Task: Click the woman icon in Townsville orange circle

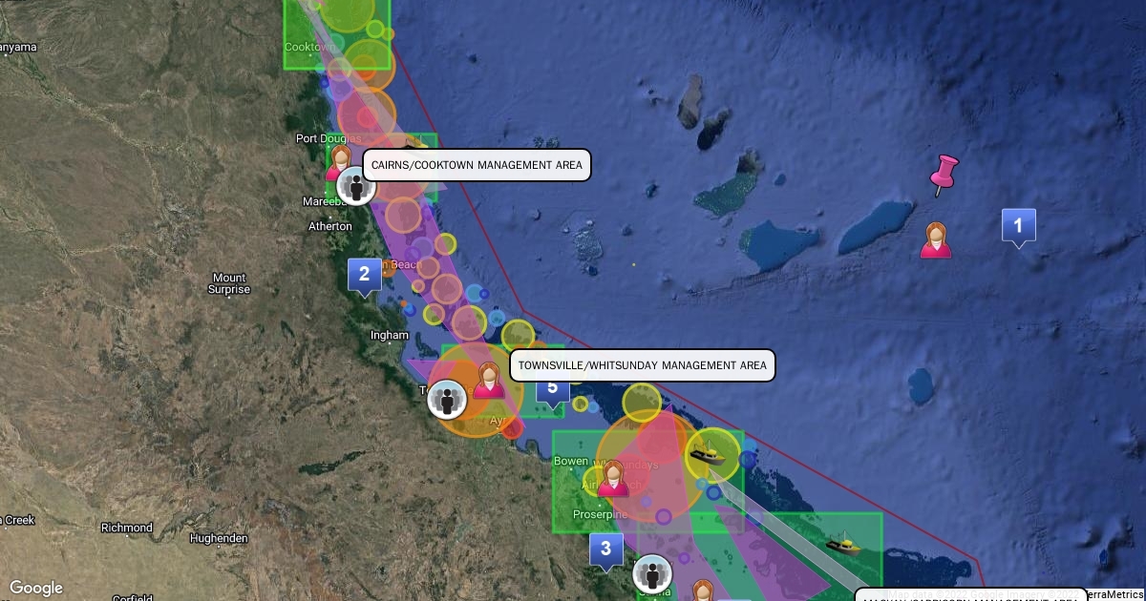Action: (x=488, y=380)
